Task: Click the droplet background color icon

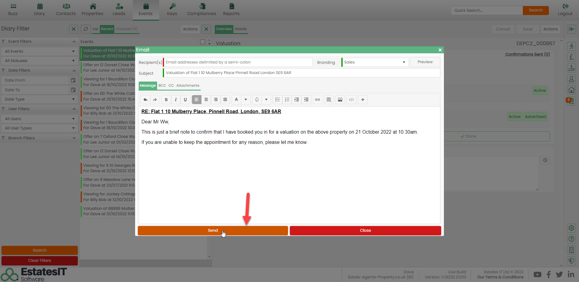Action: coord(257,100)
